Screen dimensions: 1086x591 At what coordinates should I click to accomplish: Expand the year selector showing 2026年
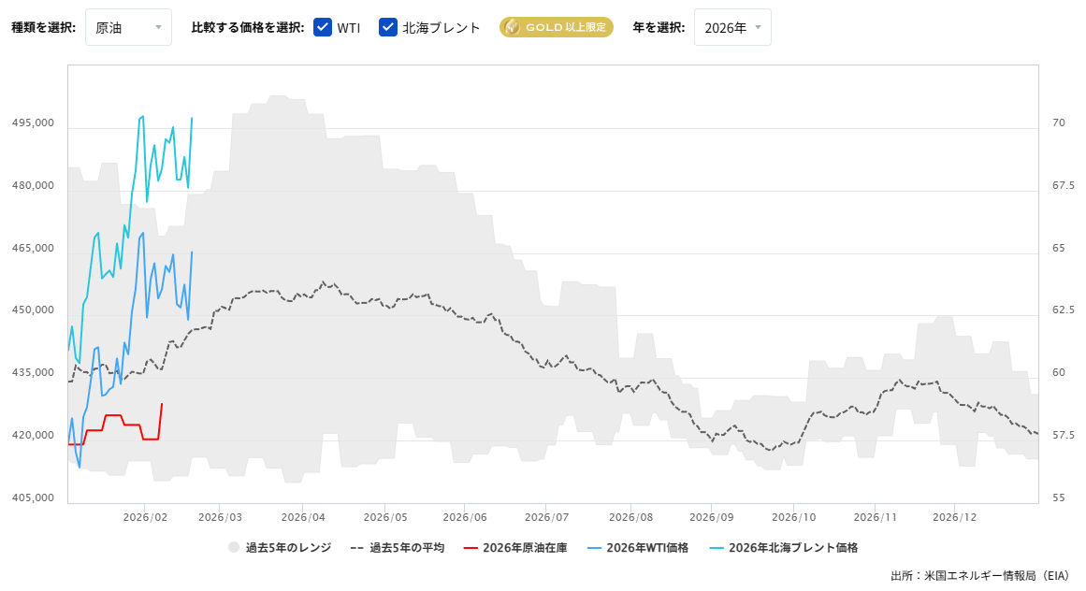pyautogui.click(x=732, y=27)
